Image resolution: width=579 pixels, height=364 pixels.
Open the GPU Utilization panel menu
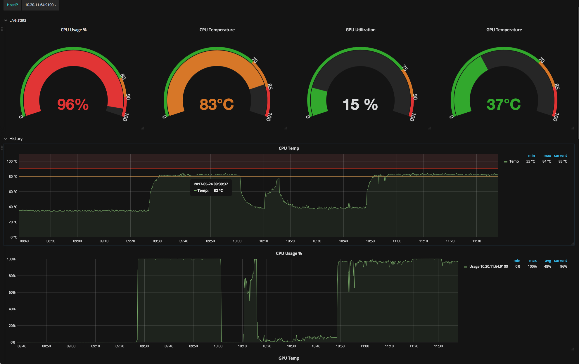pyautogui.click(x=360, y=29)
